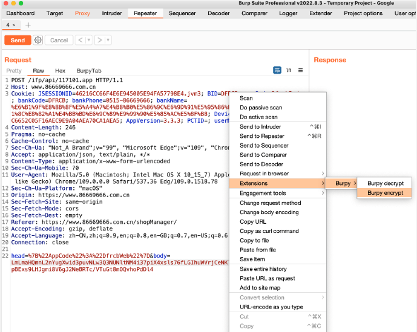Image resolution: width=417 pixels, height=332 pixels.
Task: Select Change body encoding
Action: tap(278, 212)
